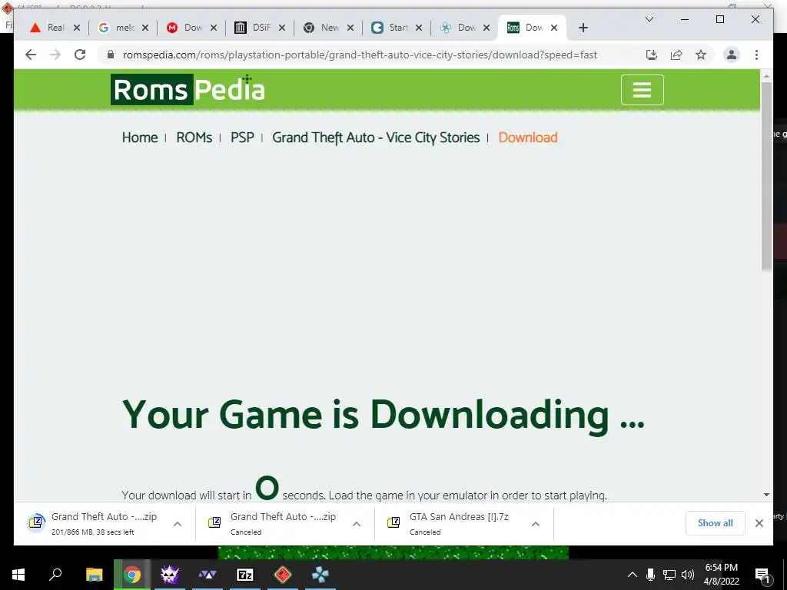Open Grand Theft Auto - Vice City Stories breadcrumb
Image resolution: width=787 pixels, height=590 pixels.
(376, 138)
